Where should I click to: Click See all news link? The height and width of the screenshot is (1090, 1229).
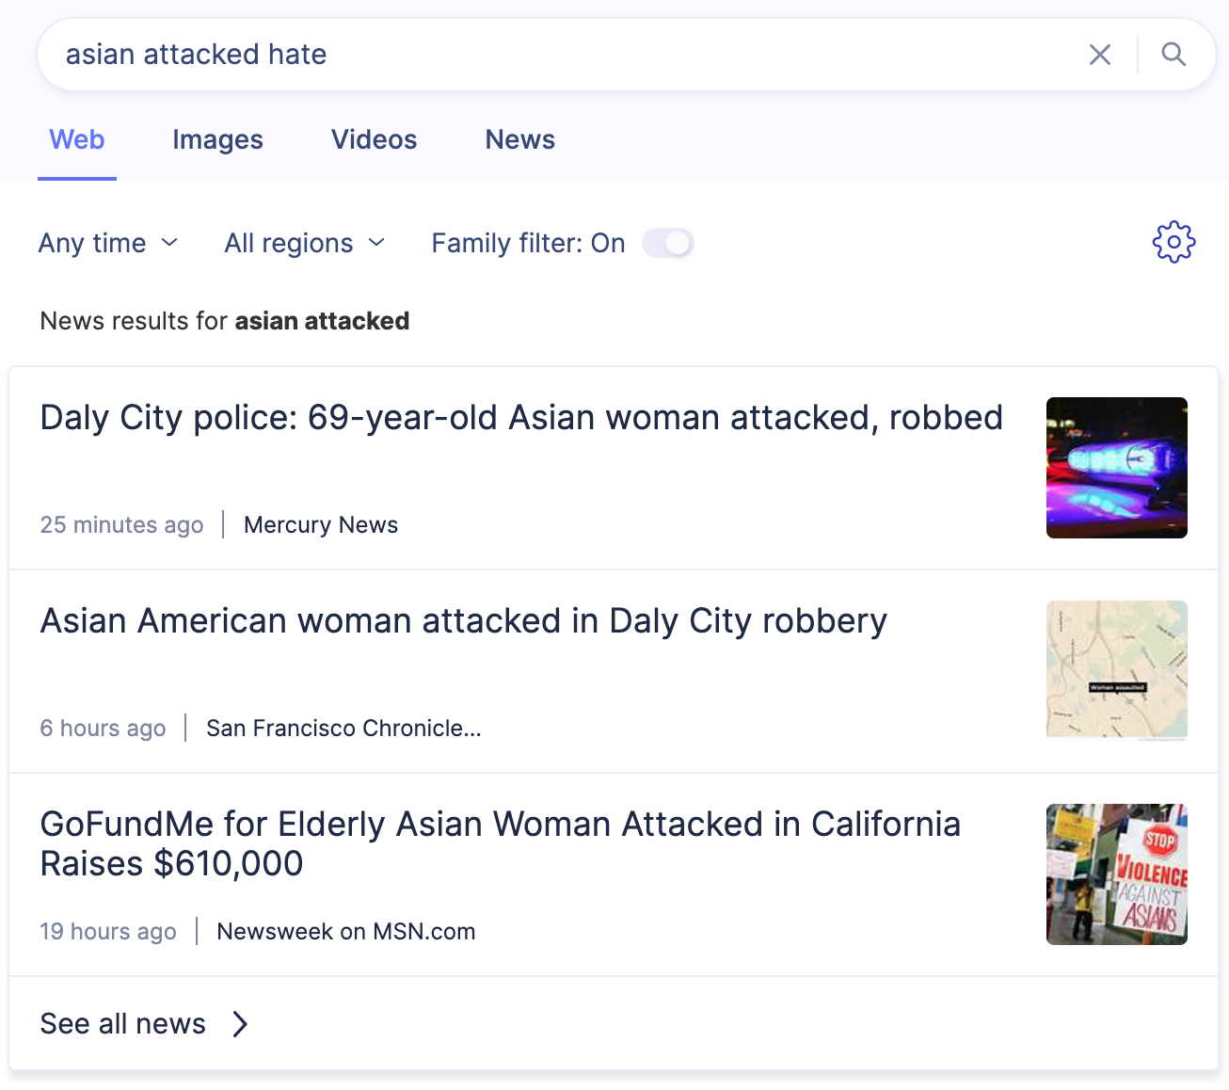click(x=123, y=1024)
